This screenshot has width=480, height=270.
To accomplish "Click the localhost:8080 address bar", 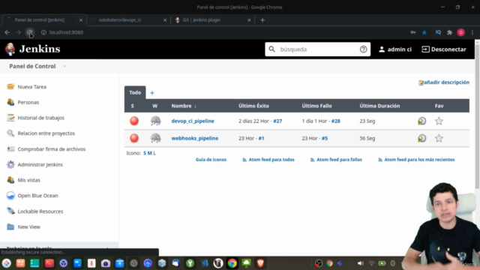I will point(66,32).
